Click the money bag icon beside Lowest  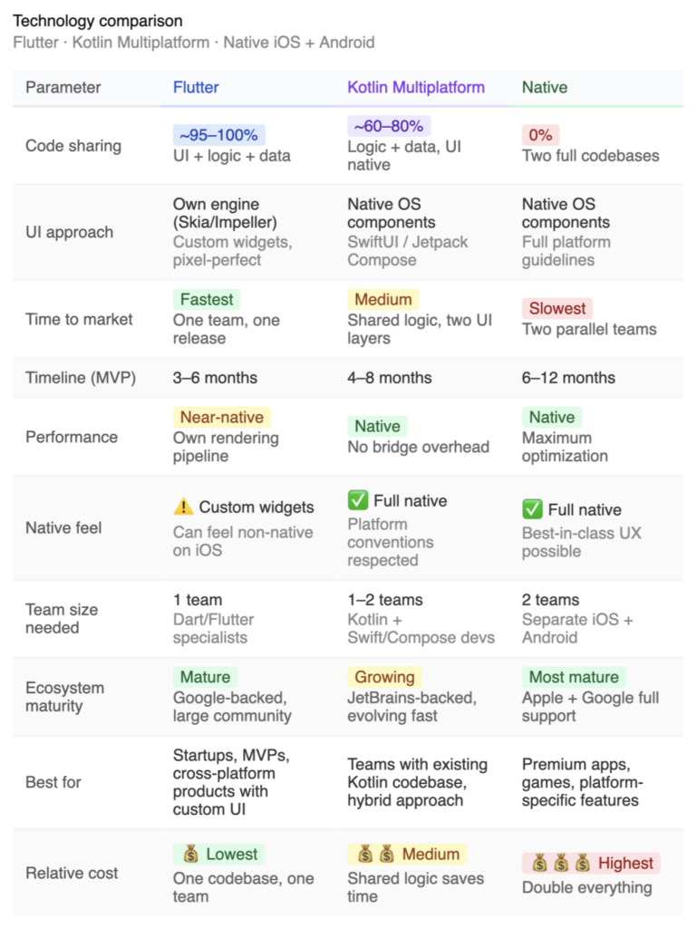pos(190,854)
